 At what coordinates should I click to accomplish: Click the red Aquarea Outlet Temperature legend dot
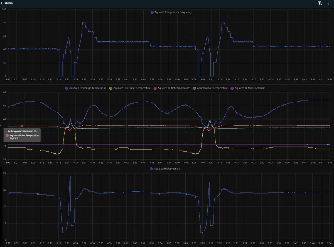(155, 88)
